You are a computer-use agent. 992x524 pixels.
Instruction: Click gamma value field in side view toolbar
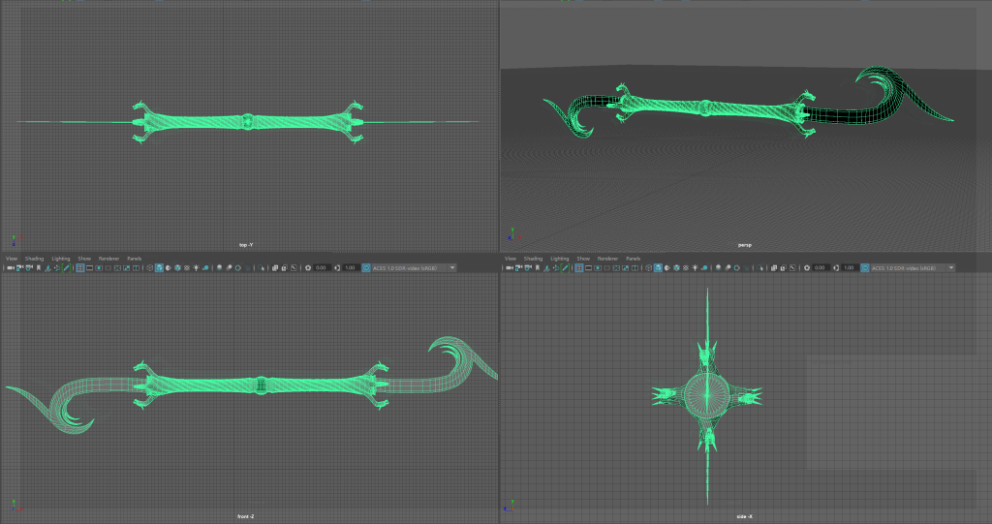[x=850, y=267]
